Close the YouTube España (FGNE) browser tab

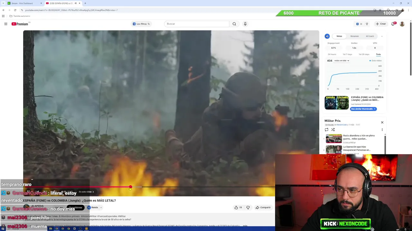coord(79,3)
